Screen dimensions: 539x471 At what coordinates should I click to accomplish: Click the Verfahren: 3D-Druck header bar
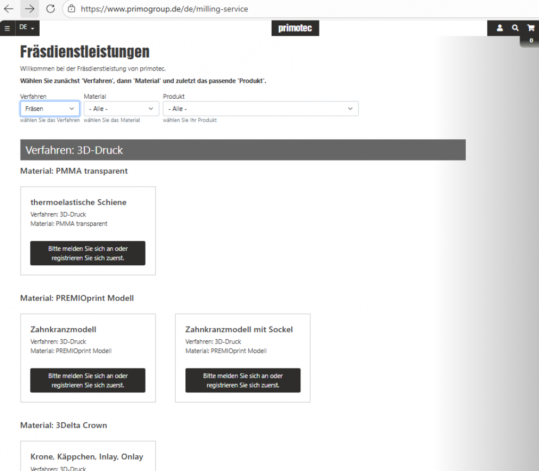[243, 150]
